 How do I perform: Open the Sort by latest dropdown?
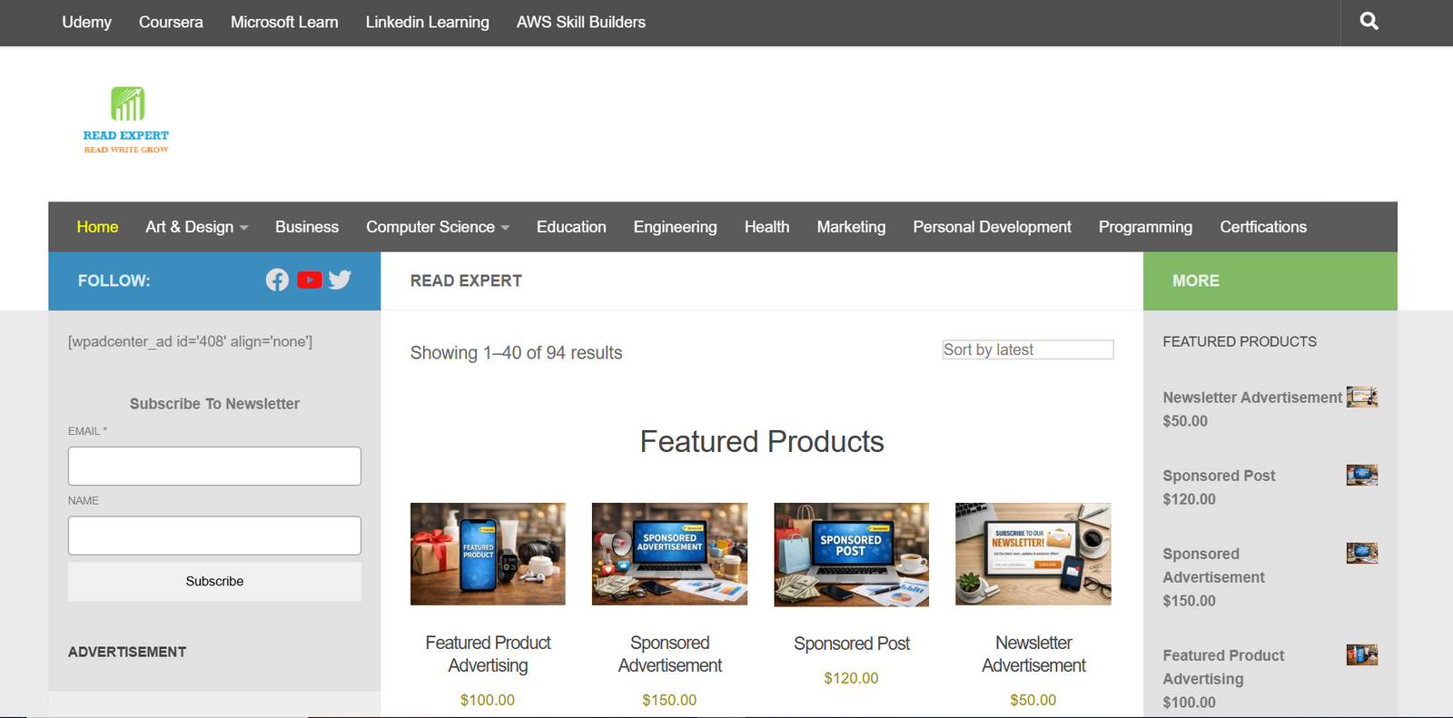click(x=1027, y=349)
